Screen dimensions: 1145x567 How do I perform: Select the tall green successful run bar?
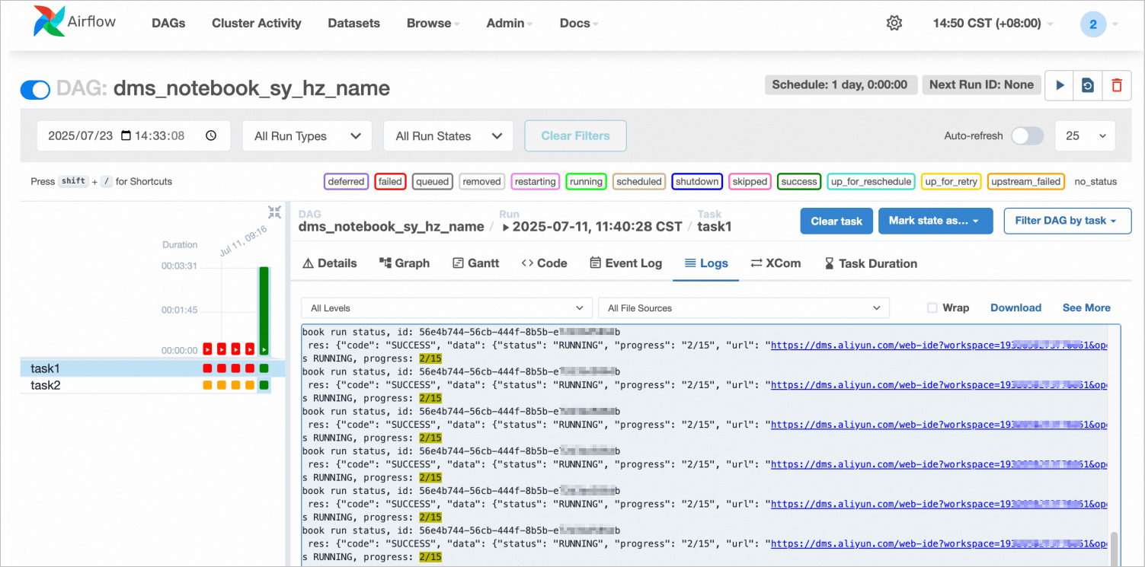pos(264,311)
